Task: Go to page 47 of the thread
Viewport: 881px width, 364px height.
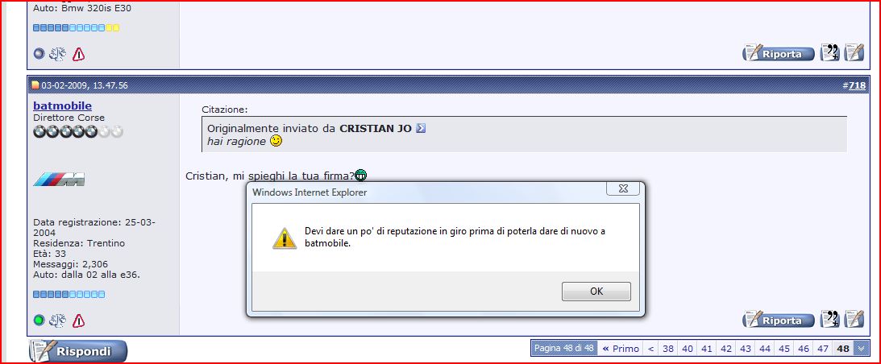Action: 823,348
